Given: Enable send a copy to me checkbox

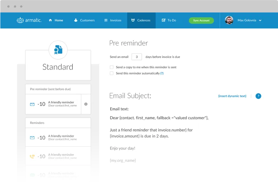Looking at the screenshot, I should (x=111, y=67).
